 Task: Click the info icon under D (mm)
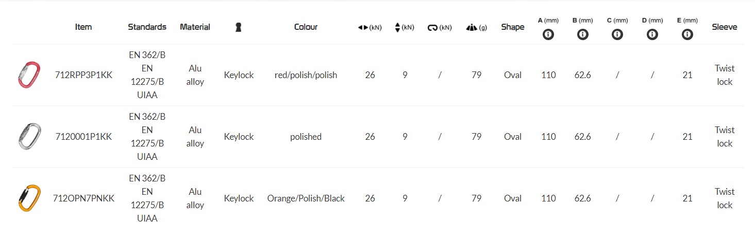(652, 34)
